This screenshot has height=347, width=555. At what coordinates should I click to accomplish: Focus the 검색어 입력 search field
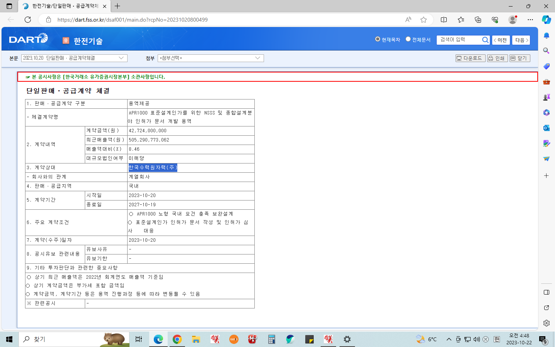[x=459, y=40]
